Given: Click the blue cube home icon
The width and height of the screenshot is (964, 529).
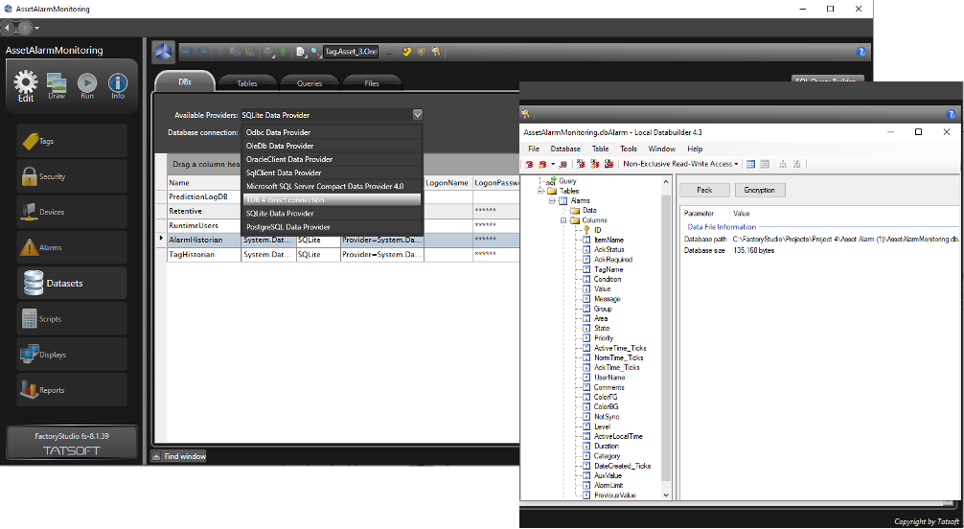Looking at the screenshot, I should (x=164, y=53).
